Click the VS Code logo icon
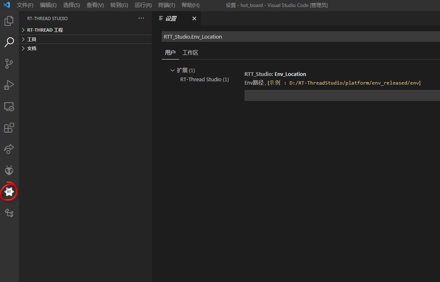Screen dimensions: 440x282 pyautogui.click(x=7, y=5)
